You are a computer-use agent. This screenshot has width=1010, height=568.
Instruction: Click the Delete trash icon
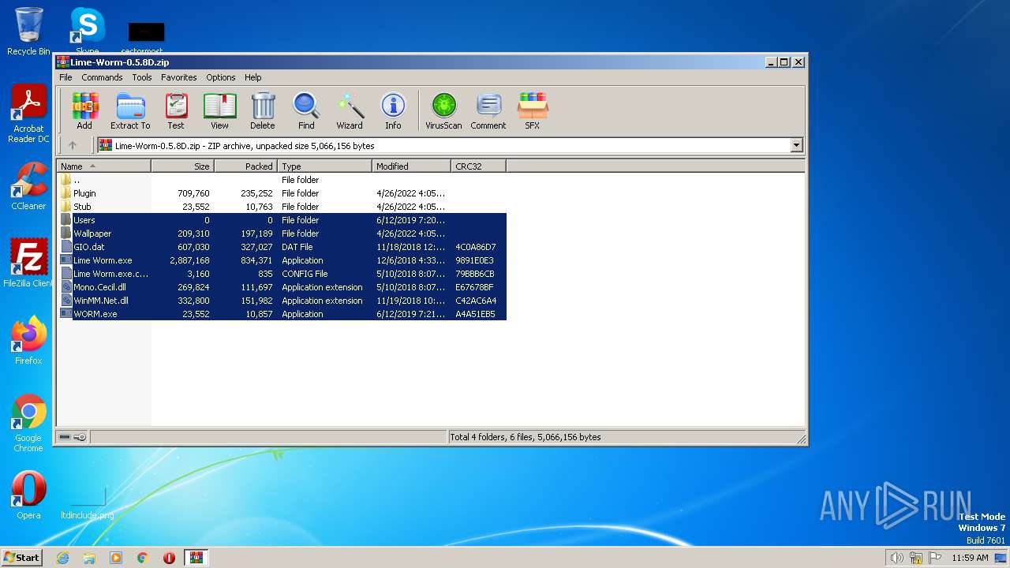(x=263, y=111)
